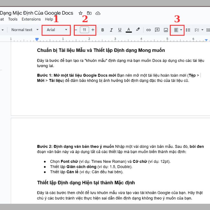Click bullet 'Chọn Font chữ'
Image resolution: width=210 pixels, height=210 pixels.
click(x=110, y=161)
